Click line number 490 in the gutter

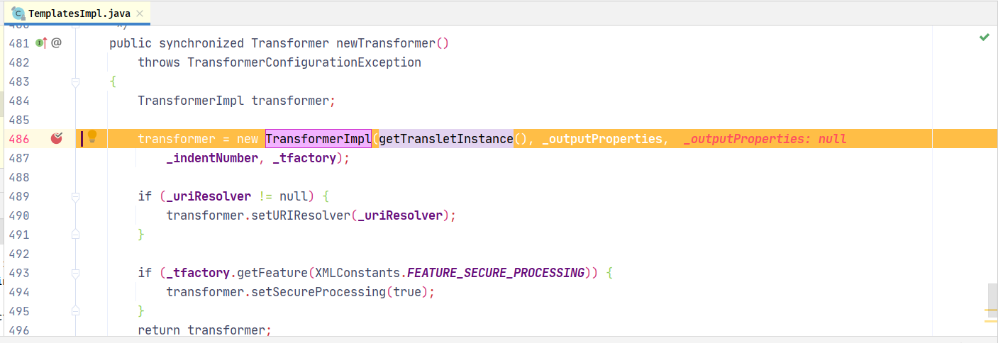(x=19, y=215)
